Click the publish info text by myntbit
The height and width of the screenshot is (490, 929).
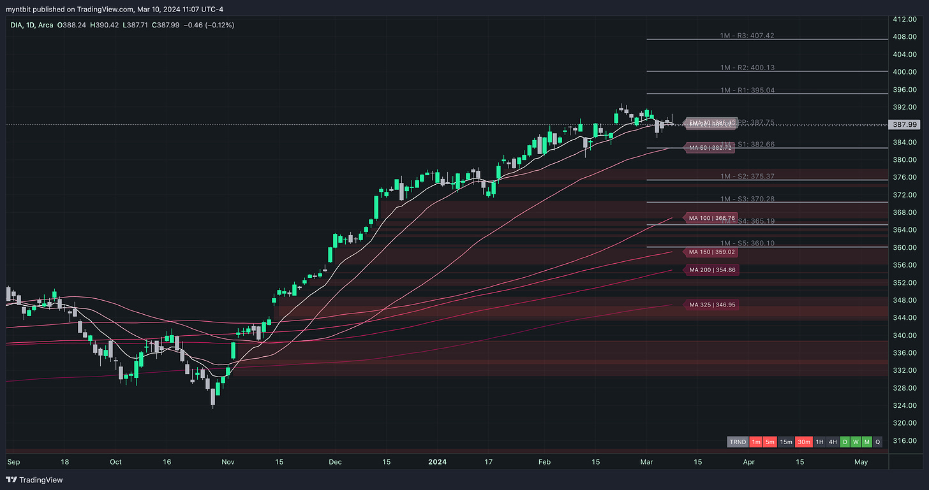(115, 9)
